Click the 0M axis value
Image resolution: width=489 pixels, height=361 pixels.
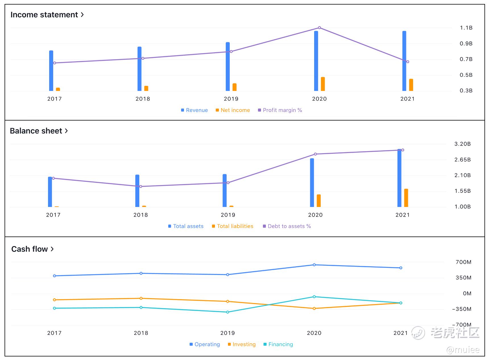click(467, 293)
